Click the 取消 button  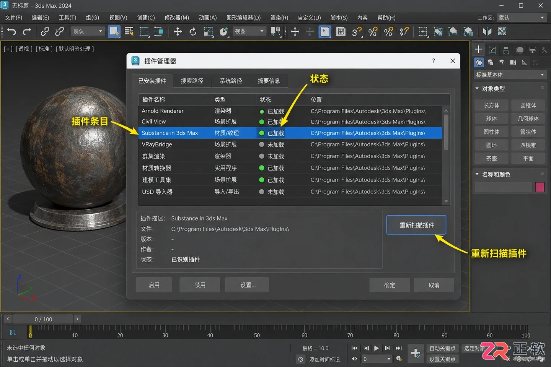[434, 285]
